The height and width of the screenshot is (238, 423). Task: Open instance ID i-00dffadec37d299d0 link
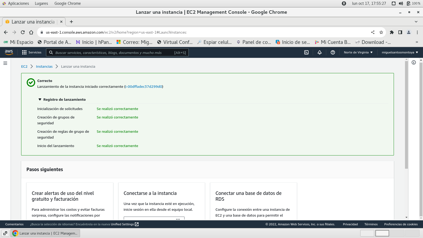(x=144, y=86)
